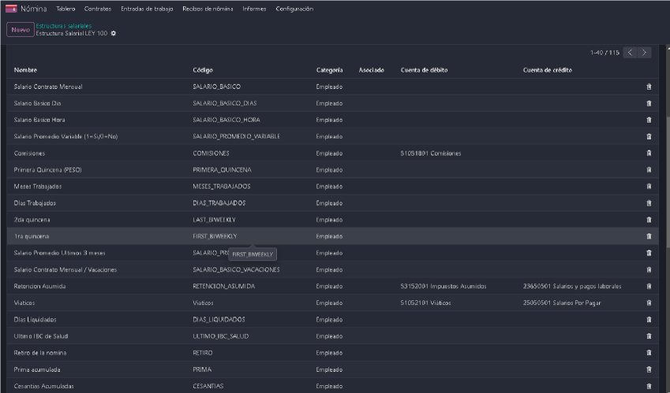Go to next page of records
The image size is (670, 393).
click(x=645, y=53)
